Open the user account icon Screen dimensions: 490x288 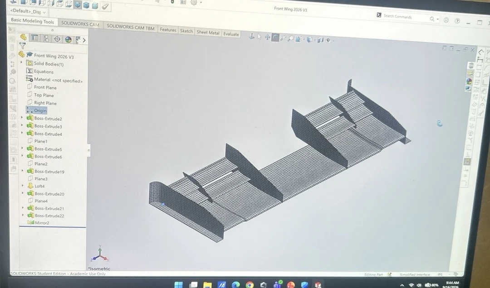[446, 20]
